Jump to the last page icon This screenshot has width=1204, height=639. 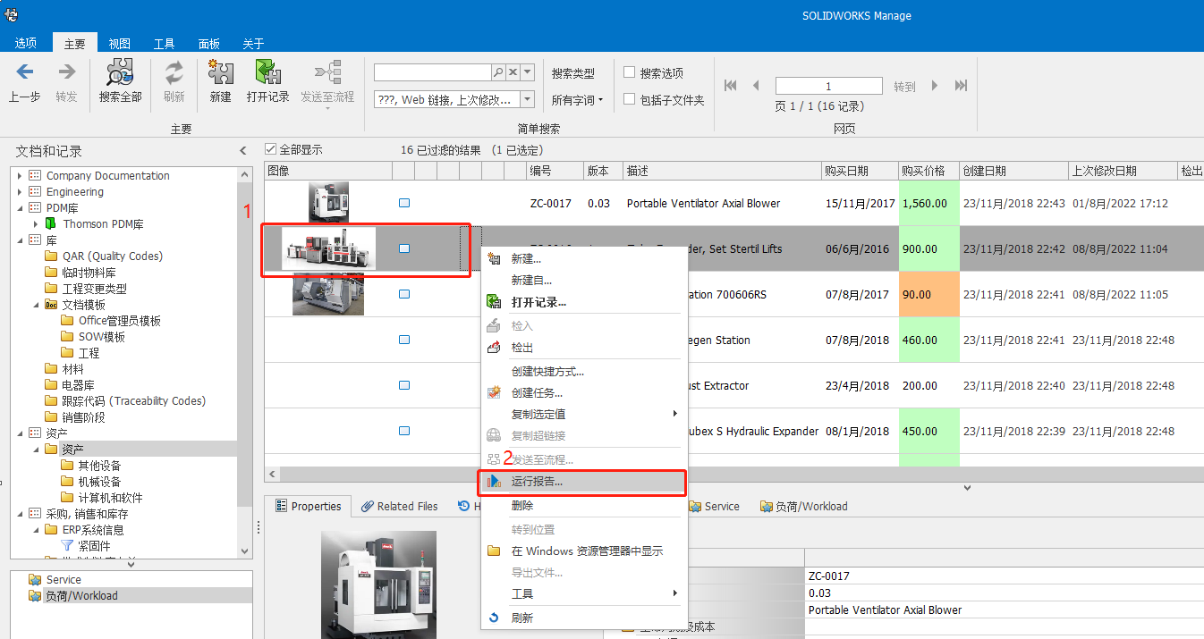coord(961,86)
